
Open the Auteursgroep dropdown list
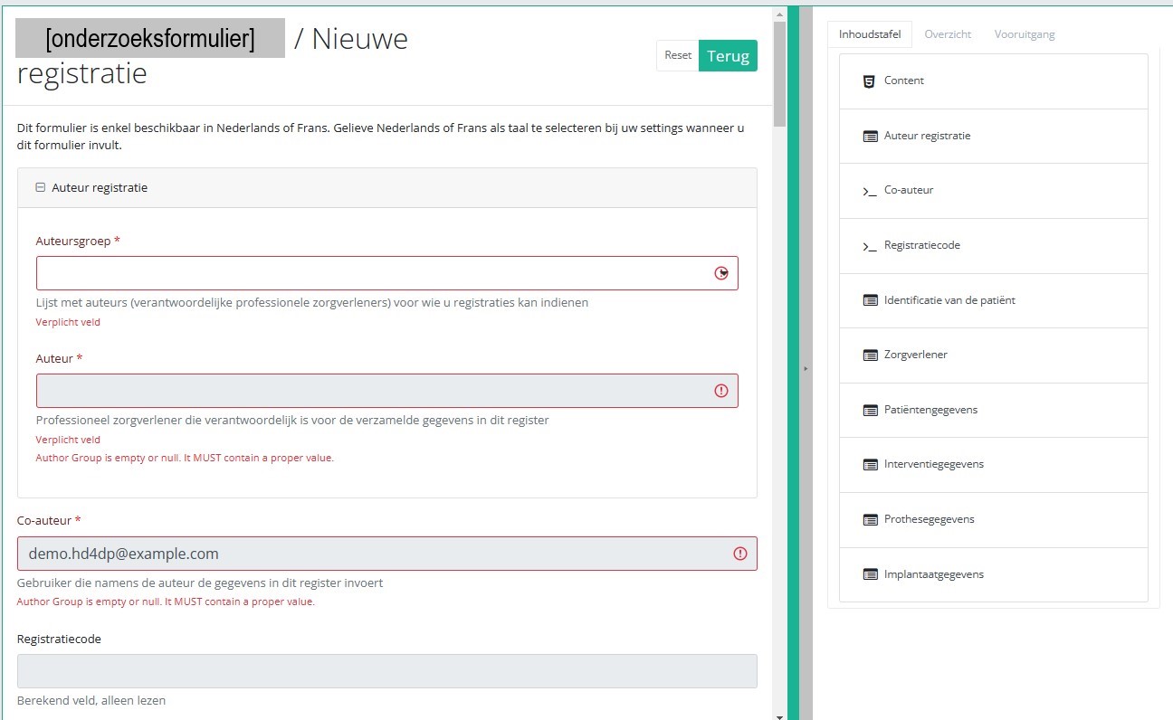click(721, 273)
